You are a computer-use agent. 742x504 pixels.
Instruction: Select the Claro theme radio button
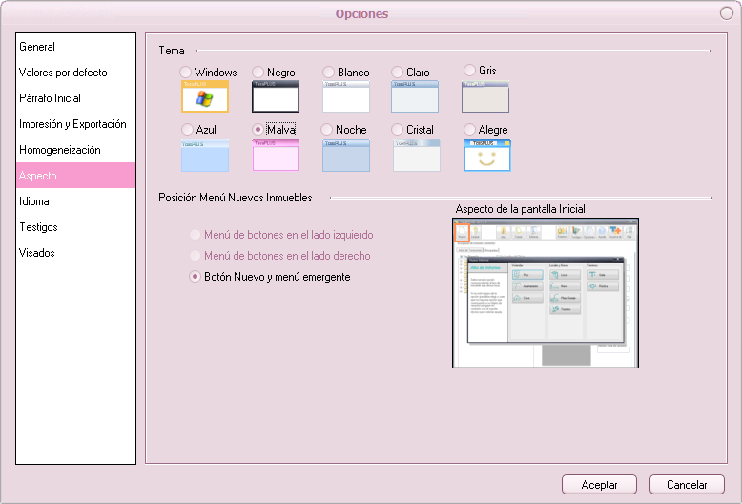[398, 73]
